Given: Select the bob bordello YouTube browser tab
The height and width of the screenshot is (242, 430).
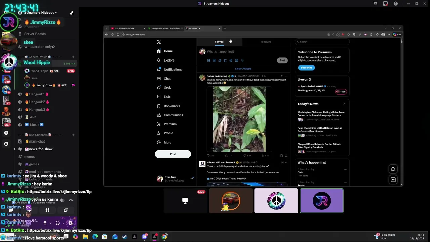Looking at the screenshot, I should [x=128, y=28].
